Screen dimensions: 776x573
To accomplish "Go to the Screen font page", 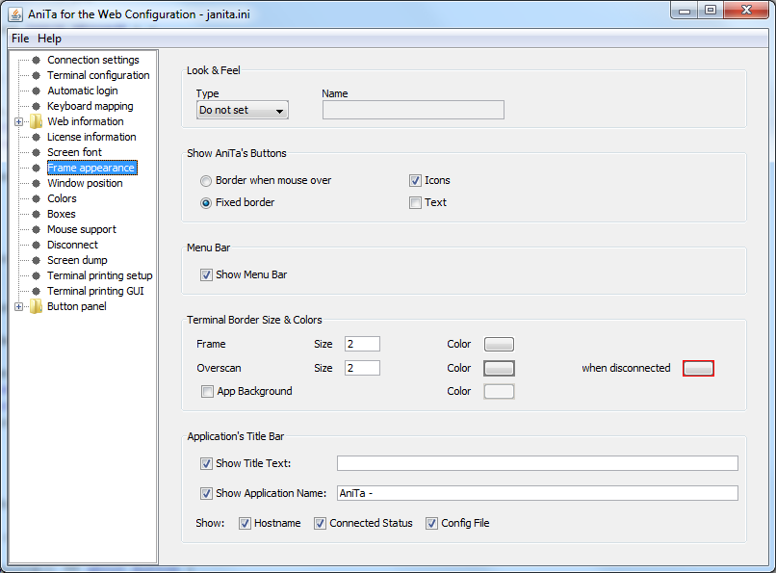I will click(74, 152).
